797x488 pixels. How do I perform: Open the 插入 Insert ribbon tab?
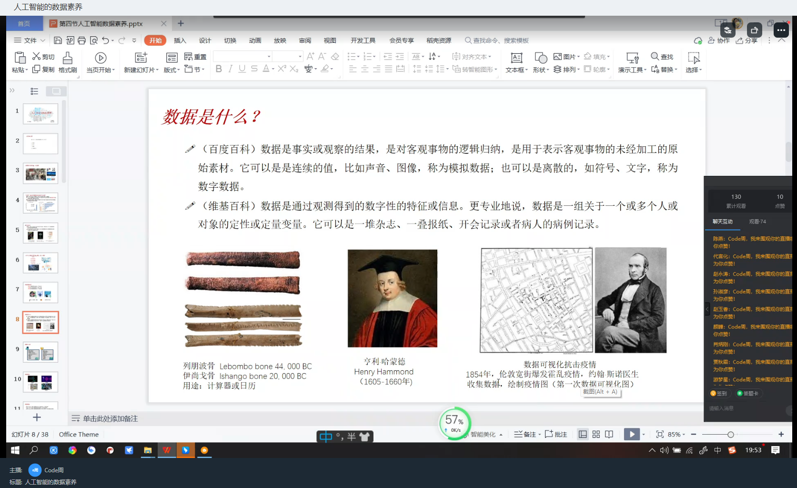[180, 41]
